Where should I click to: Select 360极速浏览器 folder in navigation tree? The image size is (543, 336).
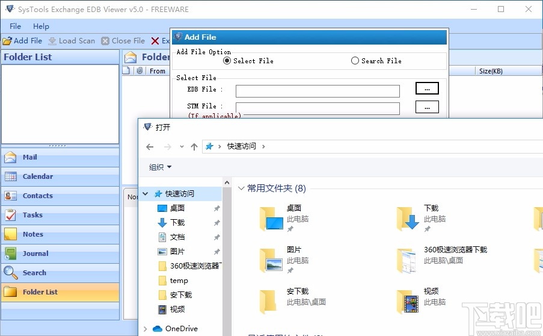[189, 266]
